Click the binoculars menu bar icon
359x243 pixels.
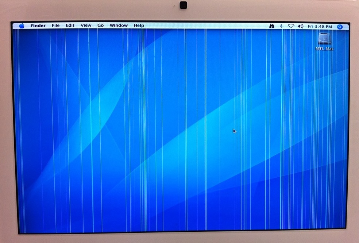pos(271,26)
